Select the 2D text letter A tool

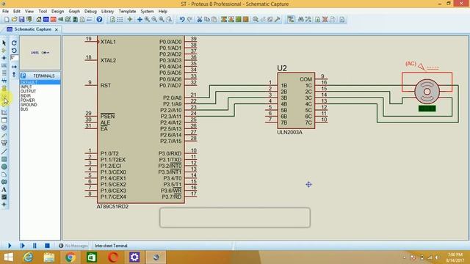click(4, 189)
